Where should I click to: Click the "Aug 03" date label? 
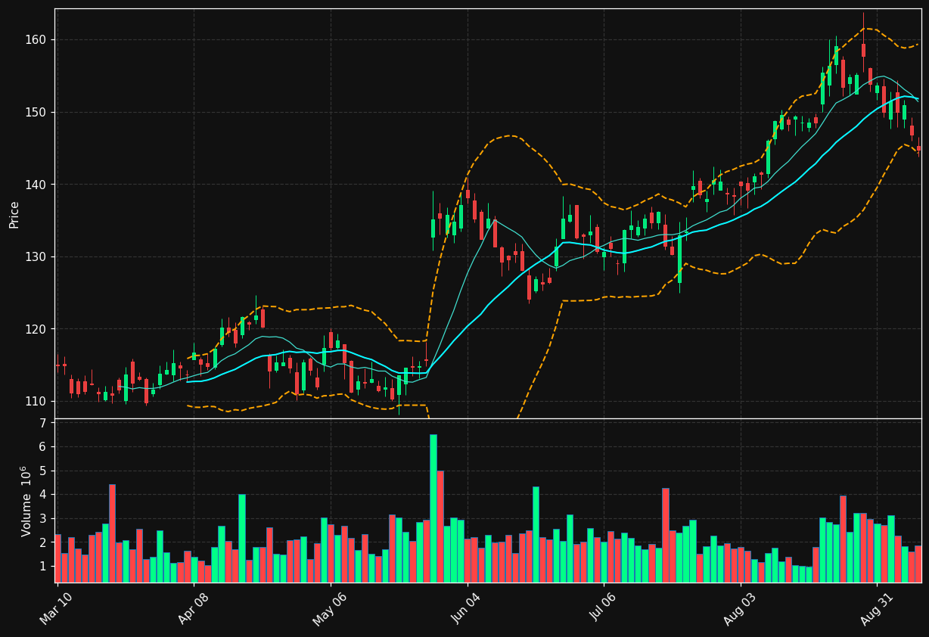click(740, 609)
